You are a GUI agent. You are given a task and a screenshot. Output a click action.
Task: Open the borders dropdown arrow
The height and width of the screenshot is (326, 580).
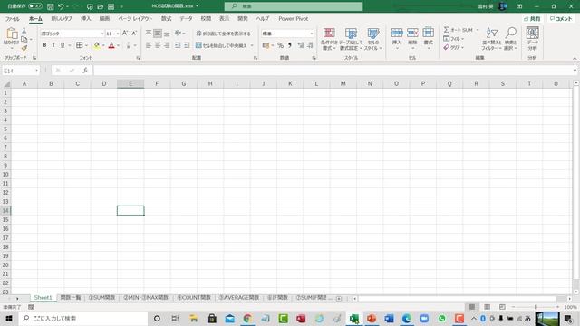tap(86, 45)
